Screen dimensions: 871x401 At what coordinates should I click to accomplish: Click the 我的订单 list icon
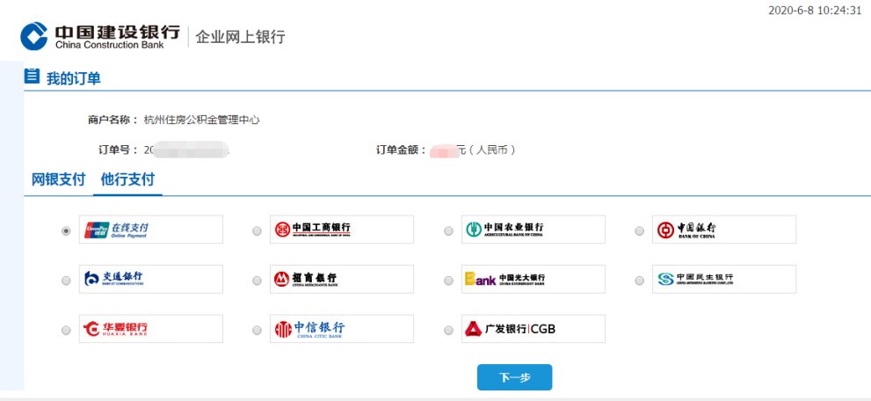coord(33,76)
